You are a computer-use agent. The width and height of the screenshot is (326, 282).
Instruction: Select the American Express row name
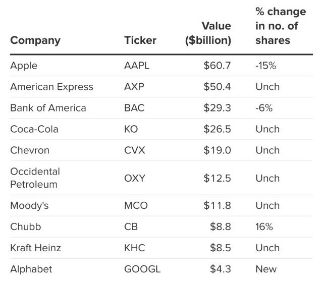(51, 87)
